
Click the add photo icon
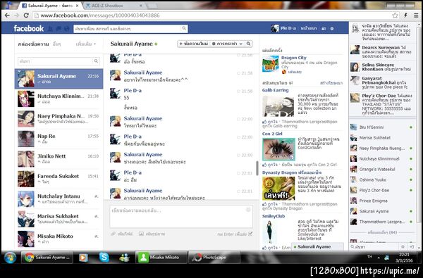141,234
